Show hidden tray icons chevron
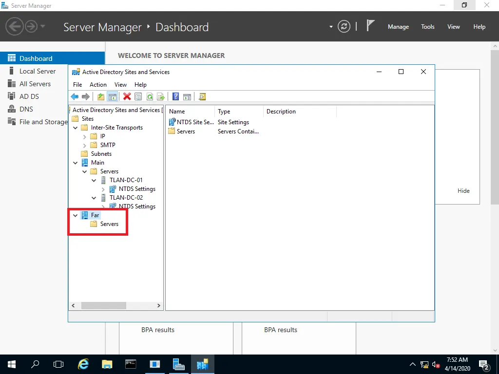The height and width of the screenshot is (374, 499). tap(412, 364)
